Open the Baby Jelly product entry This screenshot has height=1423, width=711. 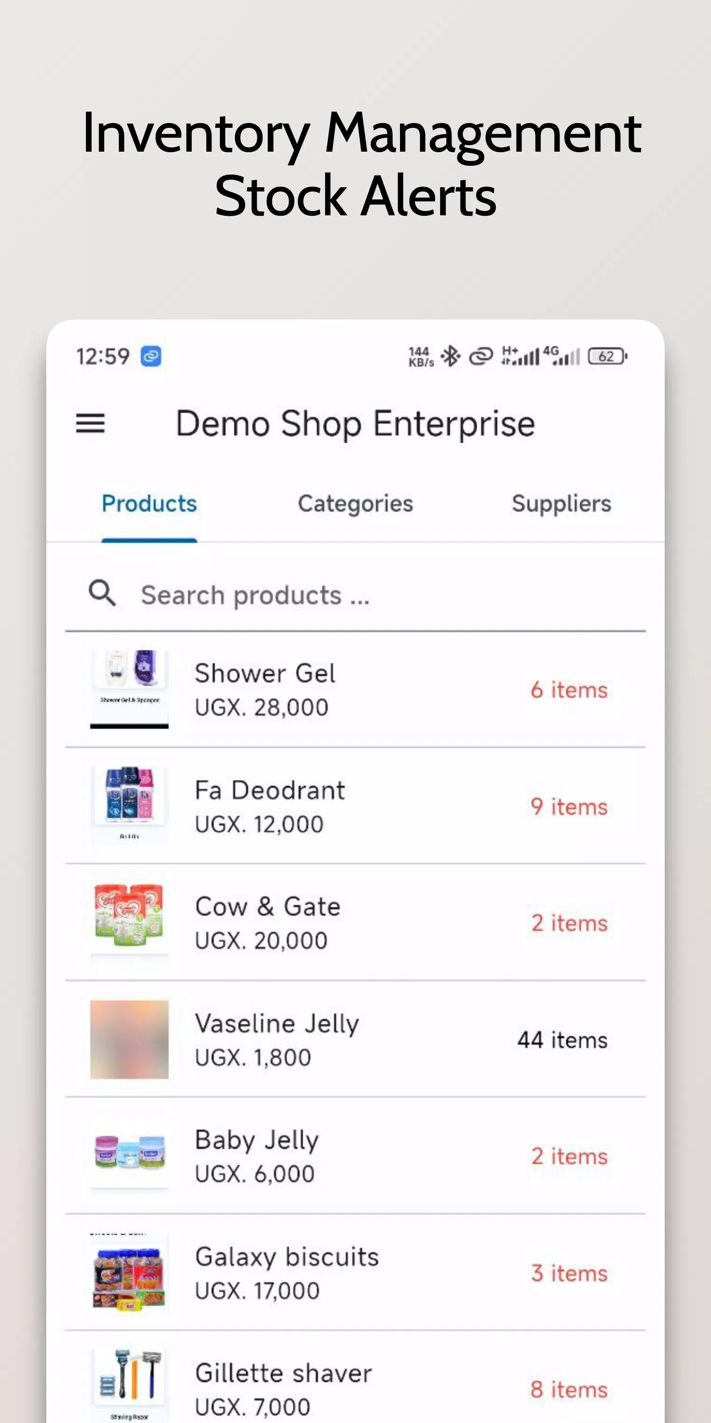click(x=257, y=1156)
